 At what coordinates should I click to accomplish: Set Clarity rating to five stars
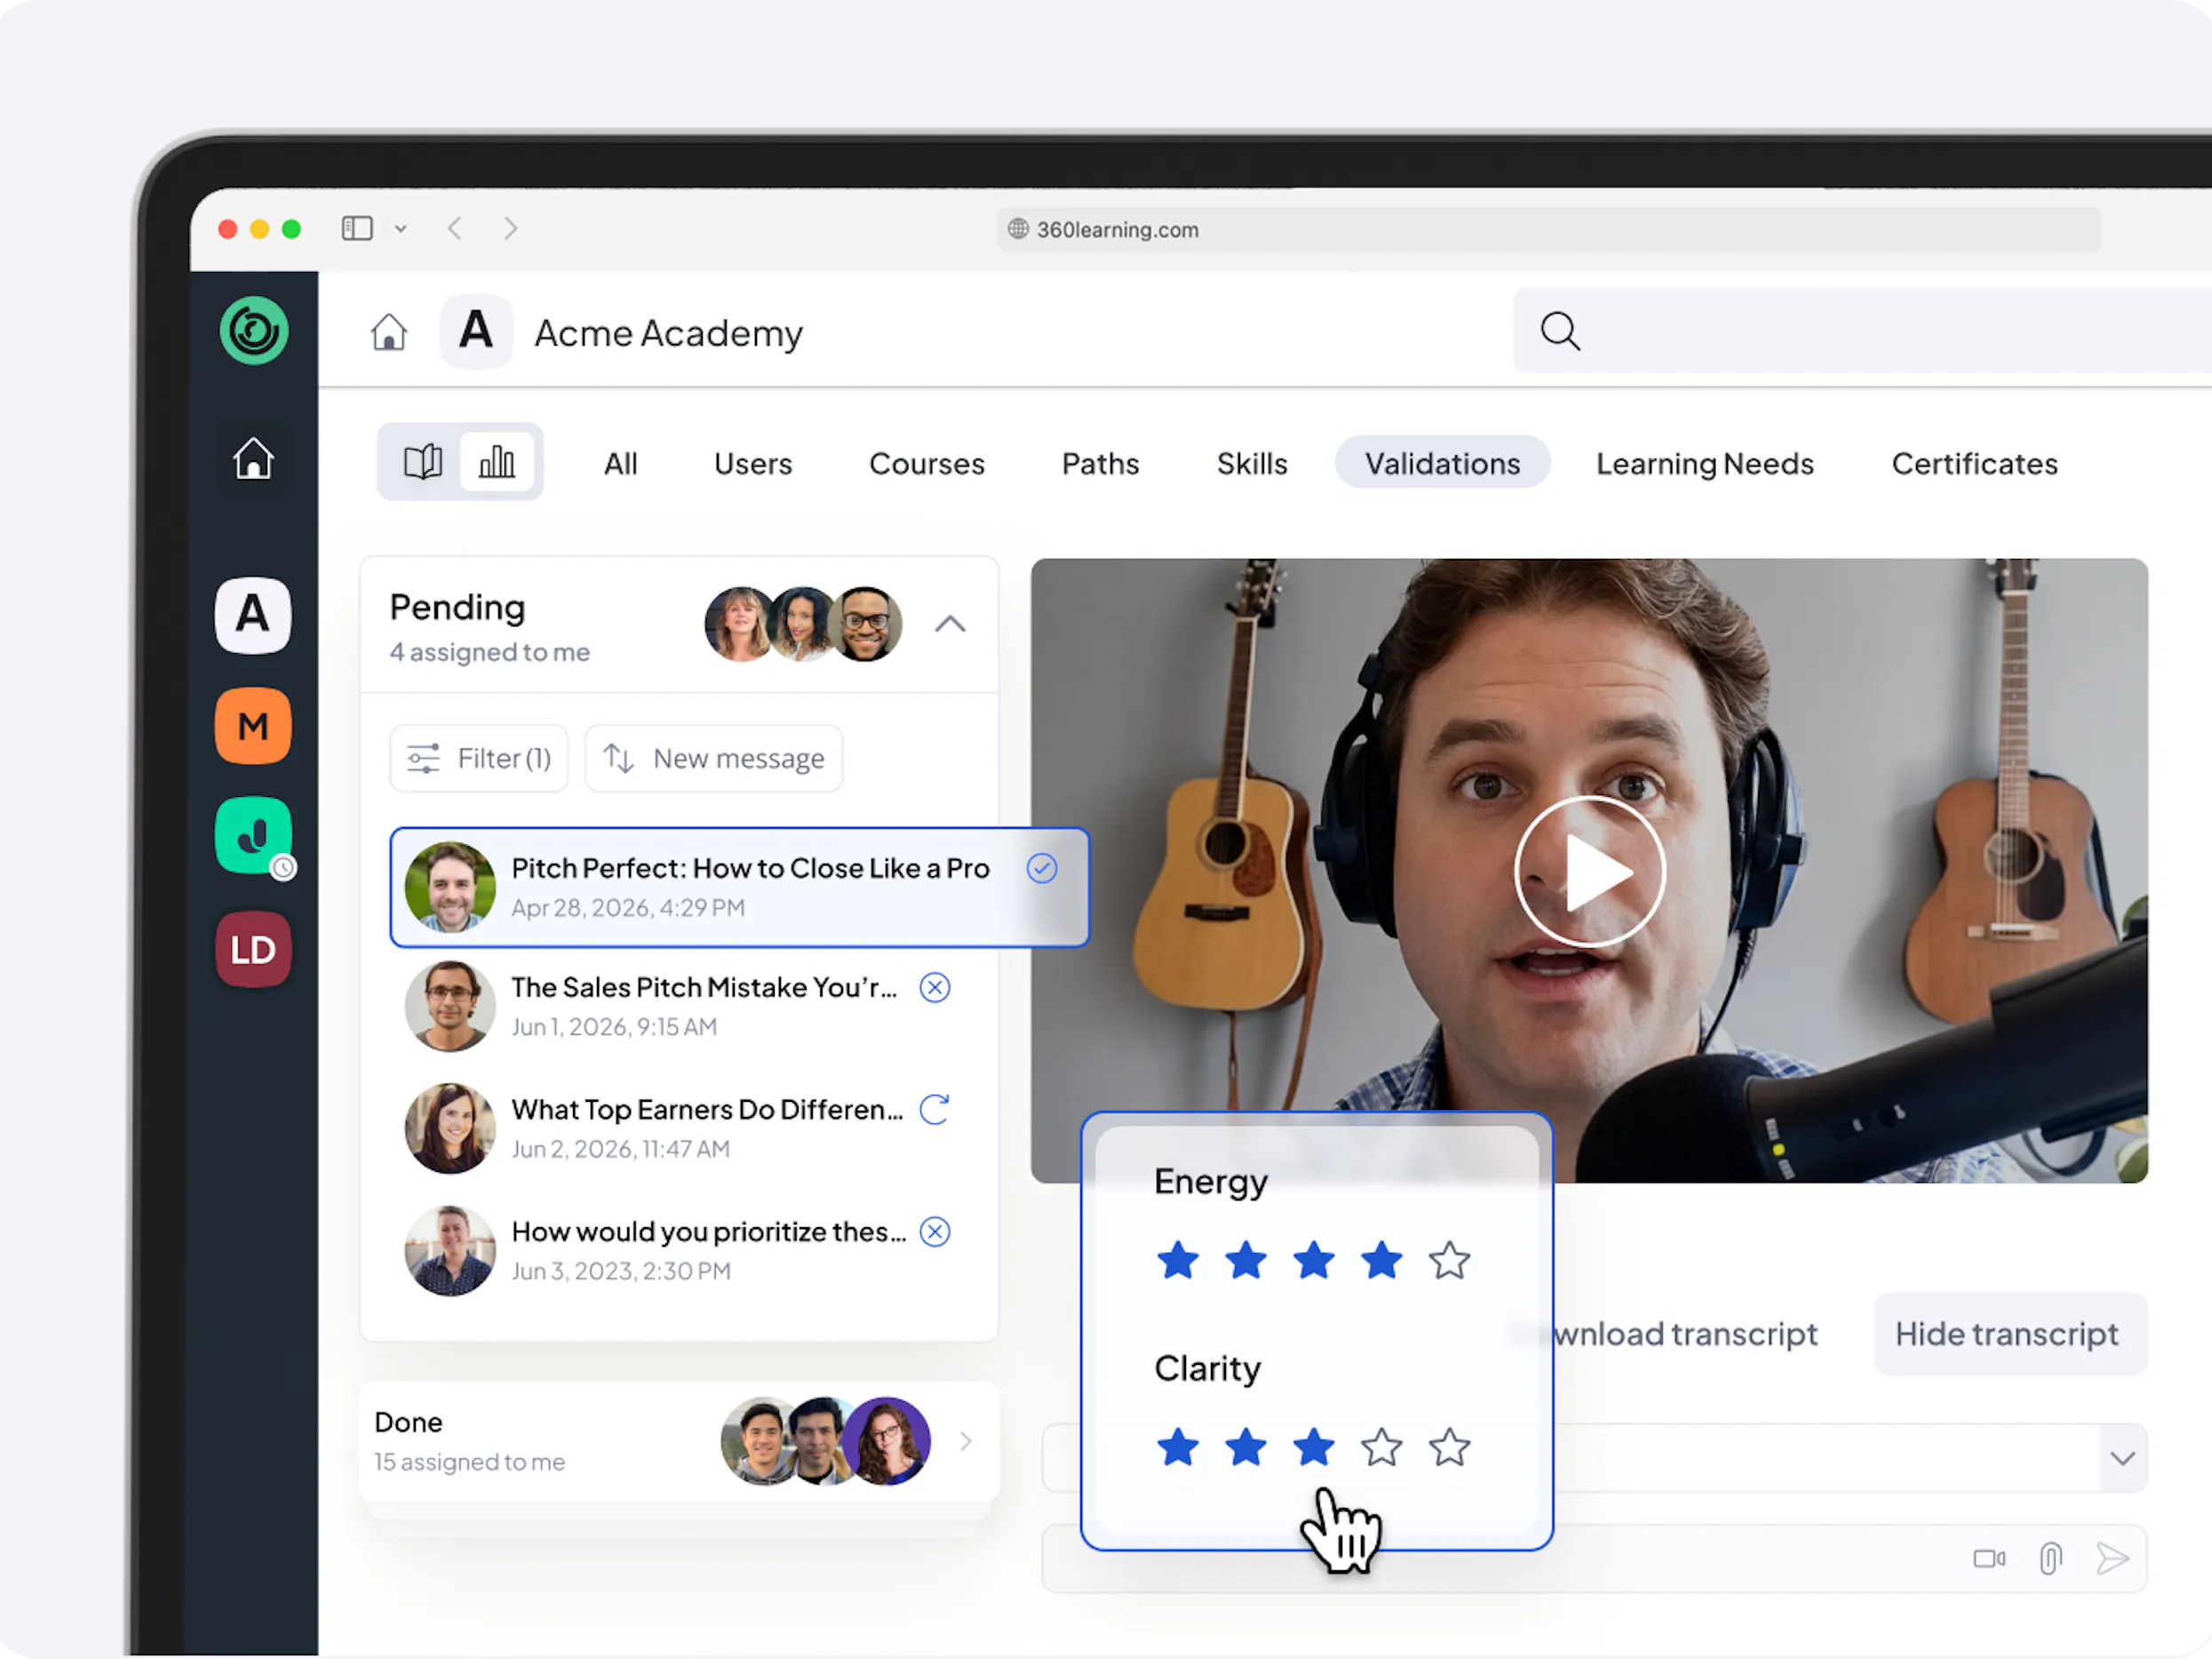click(1450, 1448)
